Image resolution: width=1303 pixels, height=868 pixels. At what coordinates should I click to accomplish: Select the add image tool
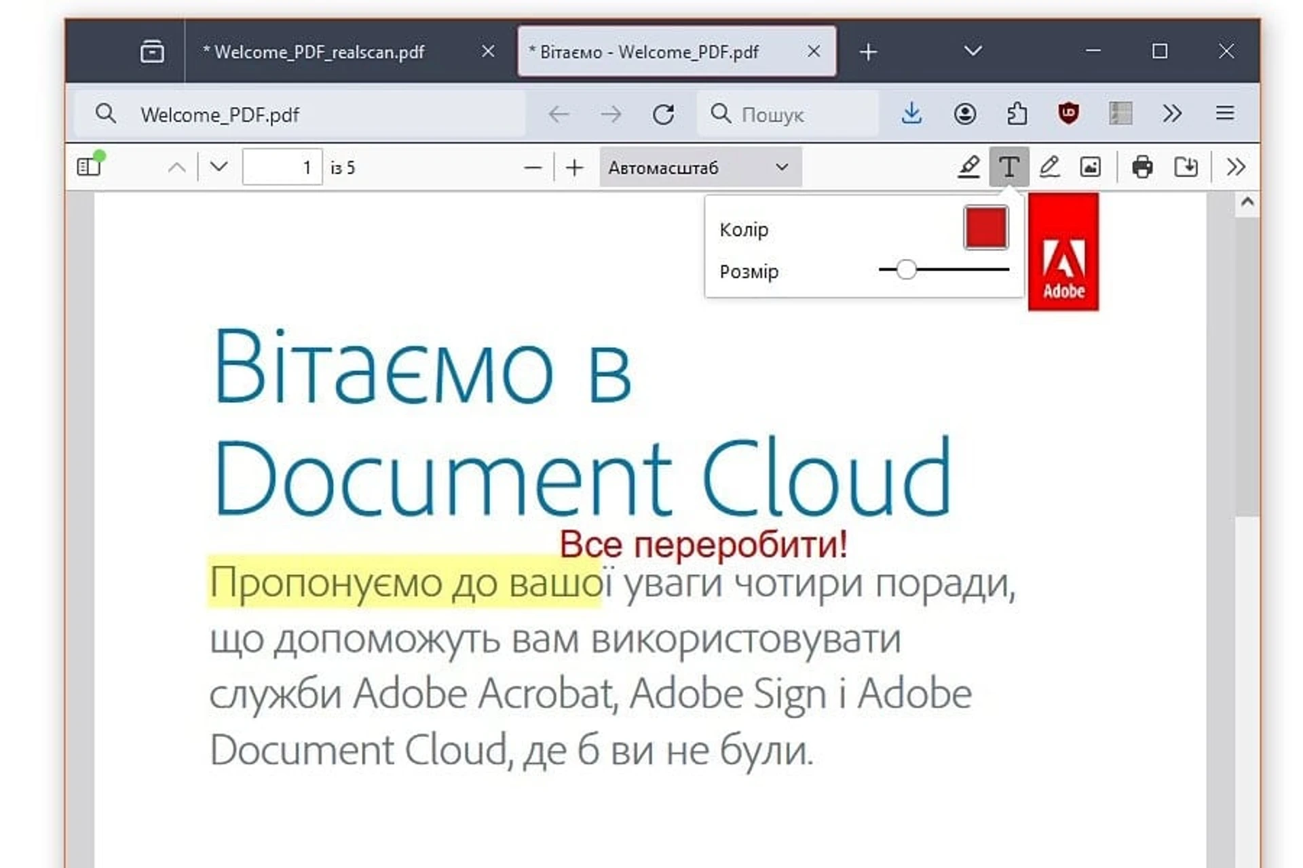coord(1091,167)
